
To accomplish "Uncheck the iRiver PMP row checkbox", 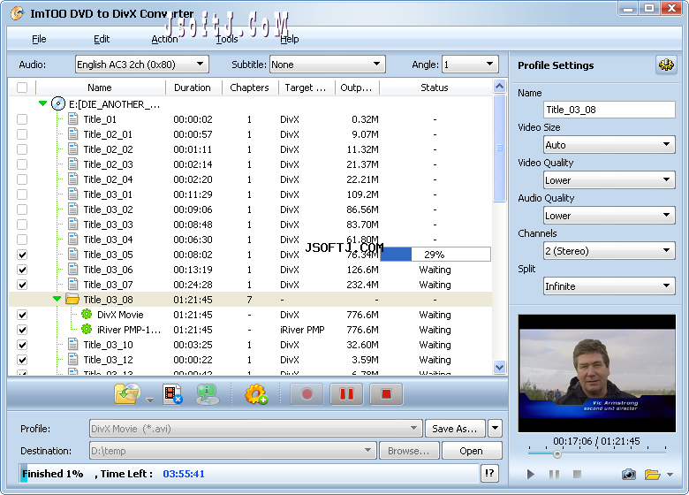I will coord(22,330).
